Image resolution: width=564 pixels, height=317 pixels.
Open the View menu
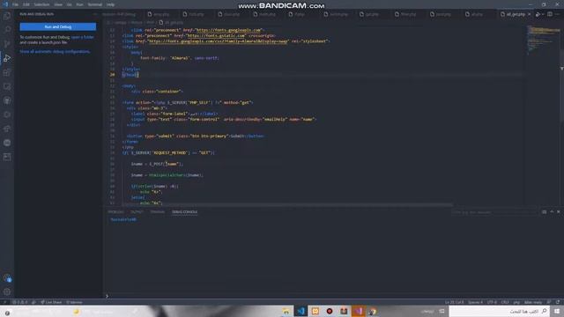tap(58, 4)
